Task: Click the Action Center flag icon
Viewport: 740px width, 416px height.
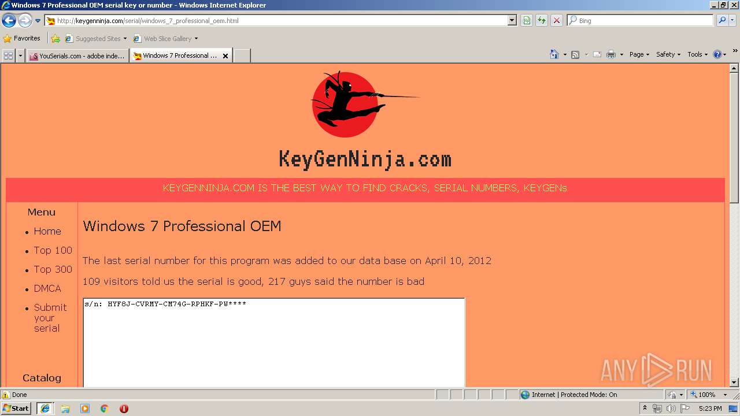Action: [685, 408]
